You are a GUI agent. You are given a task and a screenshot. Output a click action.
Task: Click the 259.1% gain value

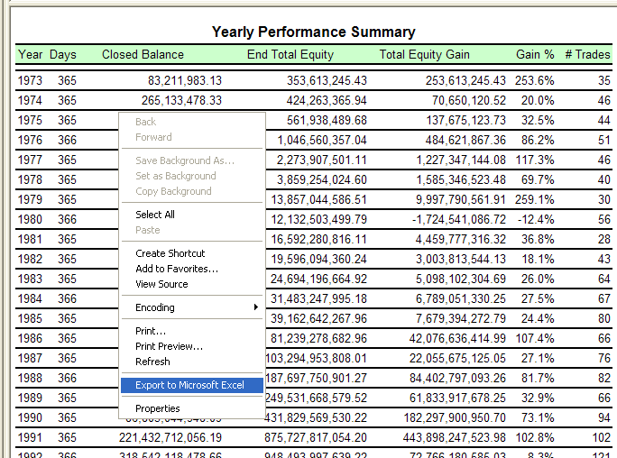click(535, 199)
